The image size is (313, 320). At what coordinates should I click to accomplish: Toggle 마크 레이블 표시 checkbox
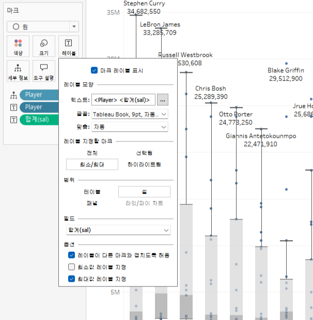94,70
